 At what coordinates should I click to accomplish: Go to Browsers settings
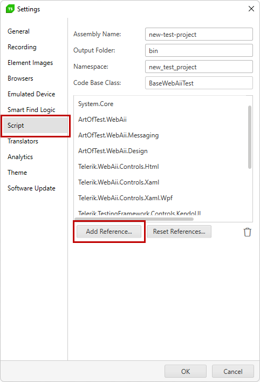[20, 78]
